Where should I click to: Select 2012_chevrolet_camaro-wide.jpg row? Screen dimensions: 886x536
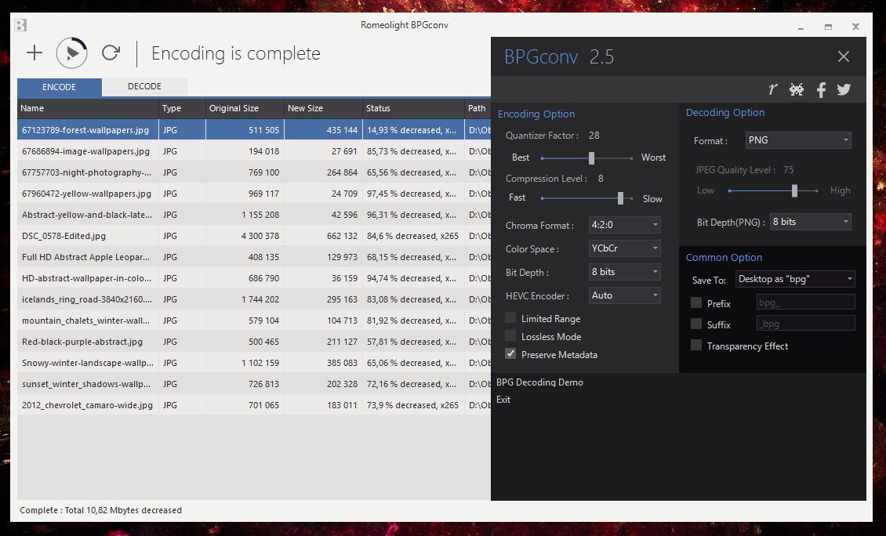point(254,406)
